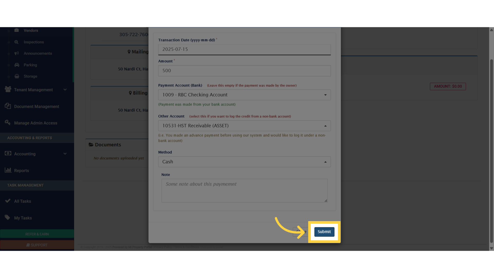
Task: Click the Reports bar chart icon
Action: point(8,170)
